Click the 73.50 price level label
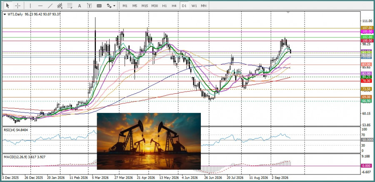The height and width of the screenshot is (182, 375). tap(366, 89)
